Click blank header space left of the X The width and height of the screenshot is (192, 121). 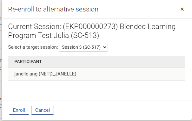138,9
